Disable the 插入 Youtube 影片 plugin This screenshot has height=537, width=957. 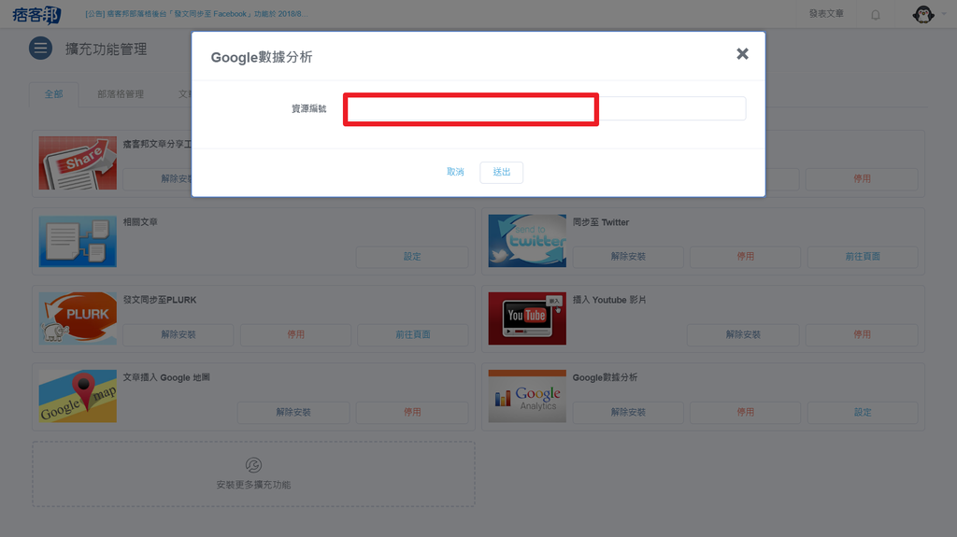[862, 334]
